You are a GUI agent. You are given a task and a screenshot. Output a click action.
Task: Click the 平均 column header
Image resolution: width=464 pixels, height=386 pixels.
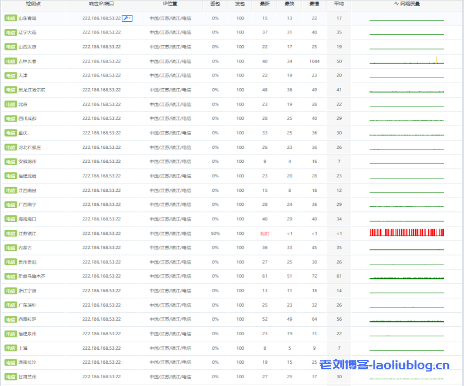(339, 4)
